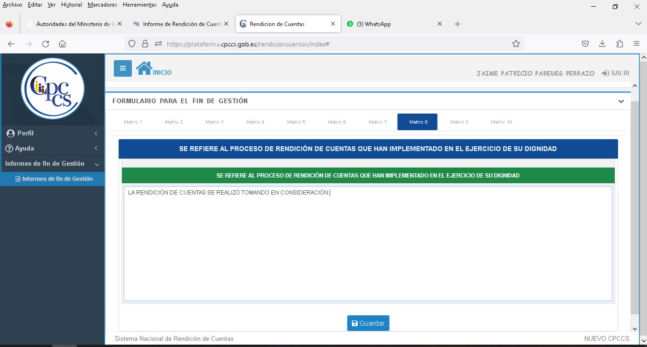The height and width of the screenshot is (347, 647).
Task: Reload the page with refresh icon
Action: (x=46, y=44)
